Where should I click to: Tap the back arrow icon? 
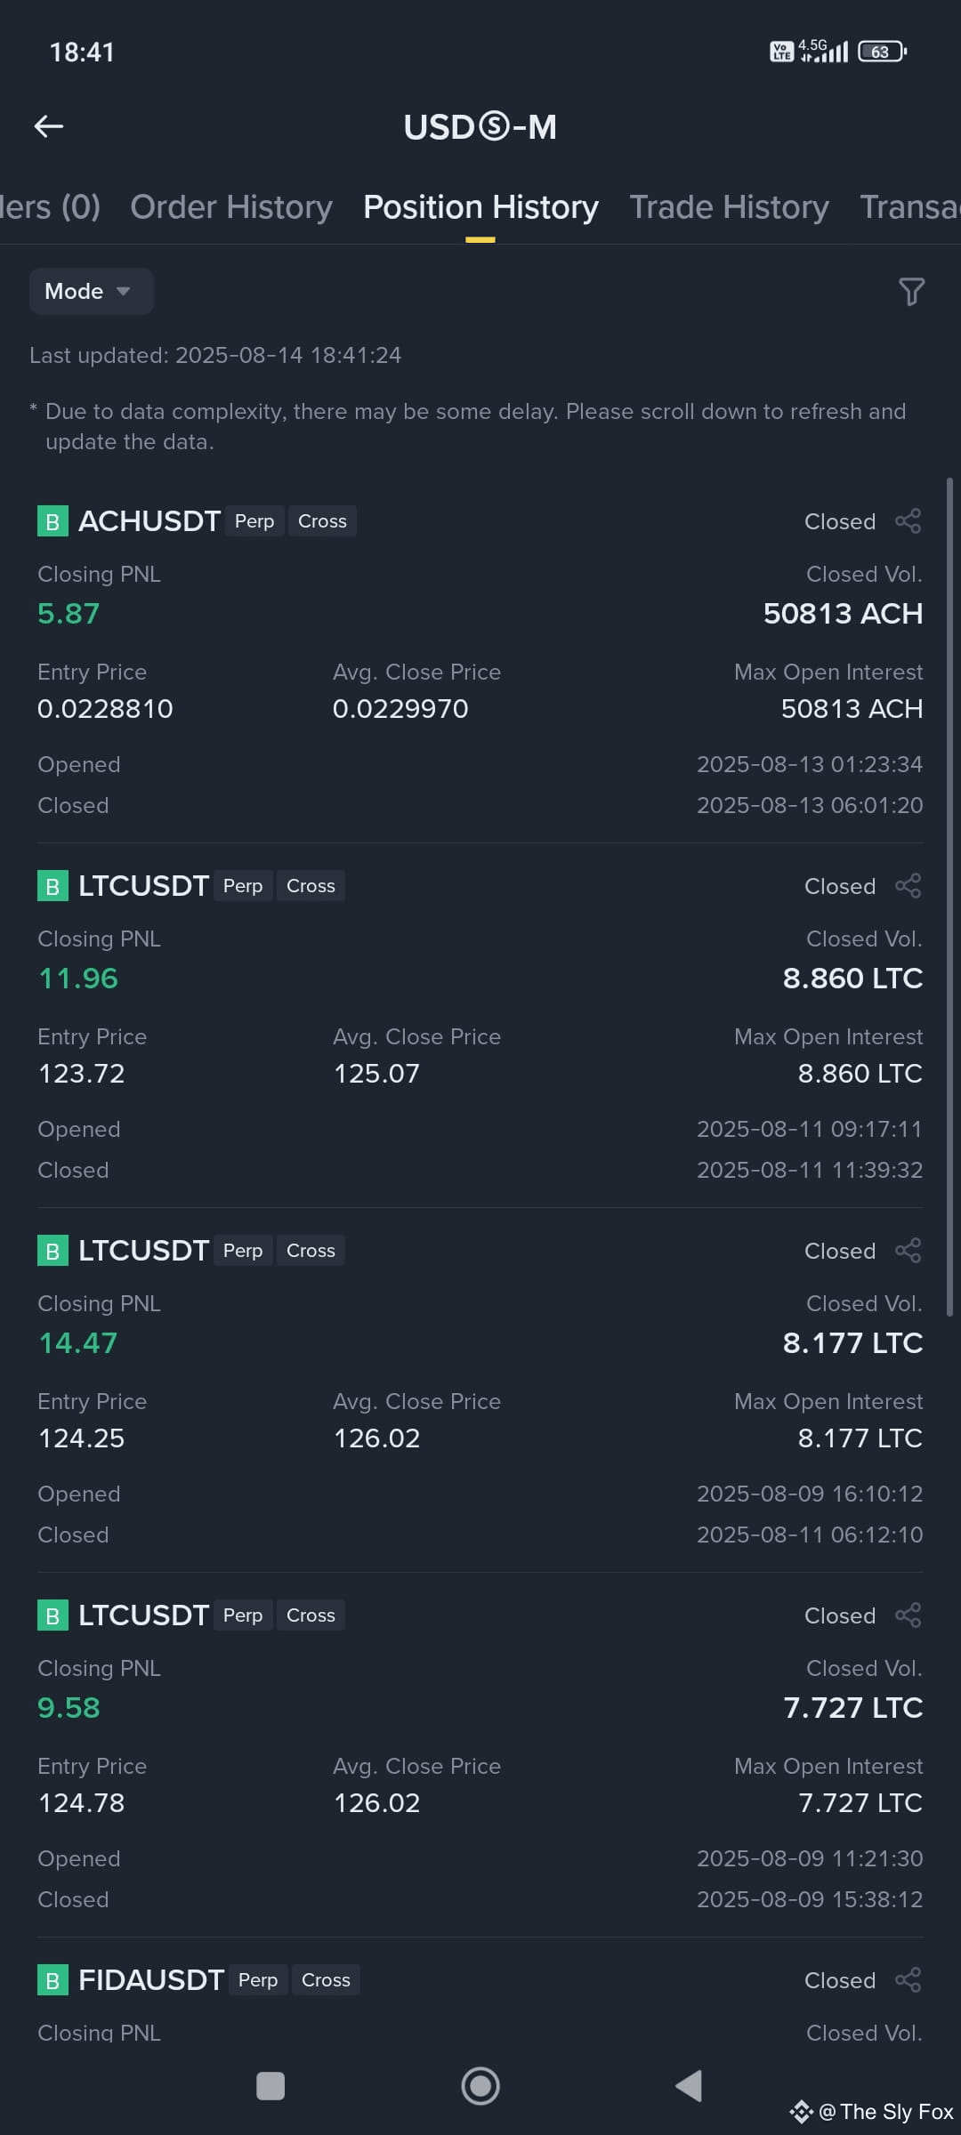tap(49, 126)
